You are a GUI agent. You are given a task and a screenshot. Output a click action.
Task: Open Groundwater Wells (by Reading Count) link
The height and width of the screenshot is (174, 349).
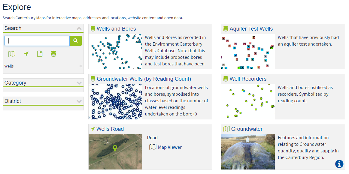tap(144, 79)
